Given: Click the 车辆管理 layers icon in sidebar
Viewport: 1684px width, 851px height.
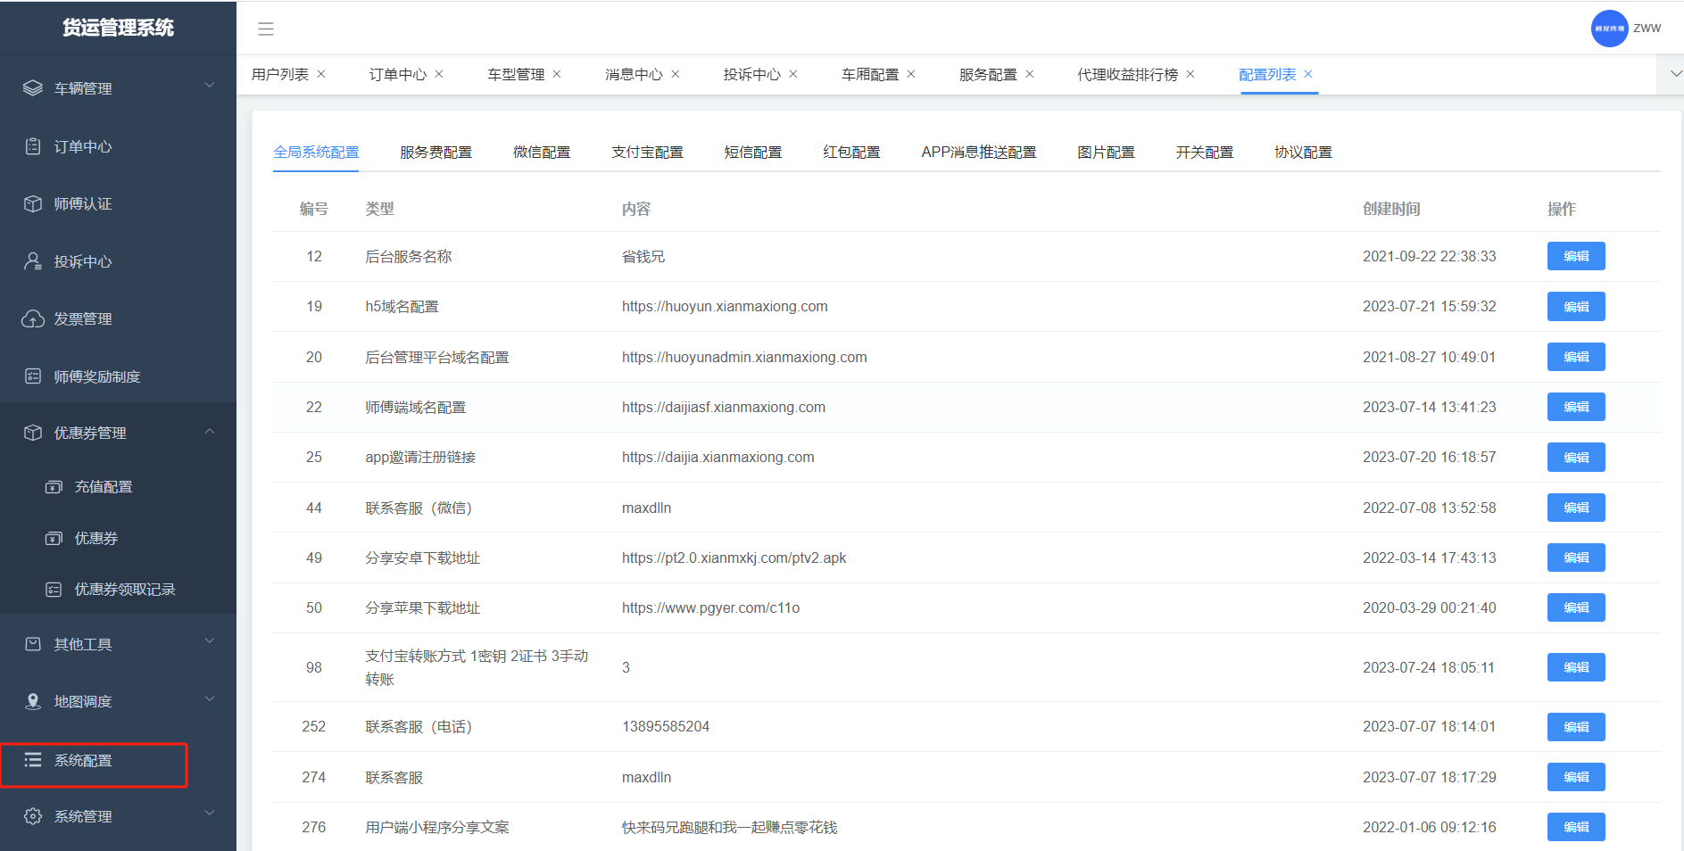Looking at the screenshot, I should (33, 88).
